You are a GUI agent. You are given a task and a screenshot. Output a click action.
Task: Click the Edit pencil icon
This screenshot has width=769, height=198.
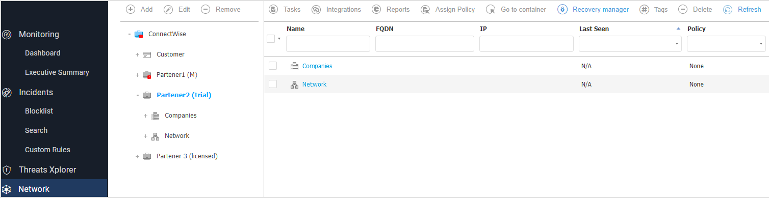pyautogui.click(x=168, y=10)
